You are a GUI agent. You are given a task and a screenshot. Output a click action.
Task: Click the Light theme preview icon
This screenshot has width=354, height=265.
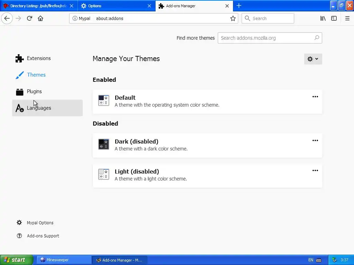pos(104,174)
